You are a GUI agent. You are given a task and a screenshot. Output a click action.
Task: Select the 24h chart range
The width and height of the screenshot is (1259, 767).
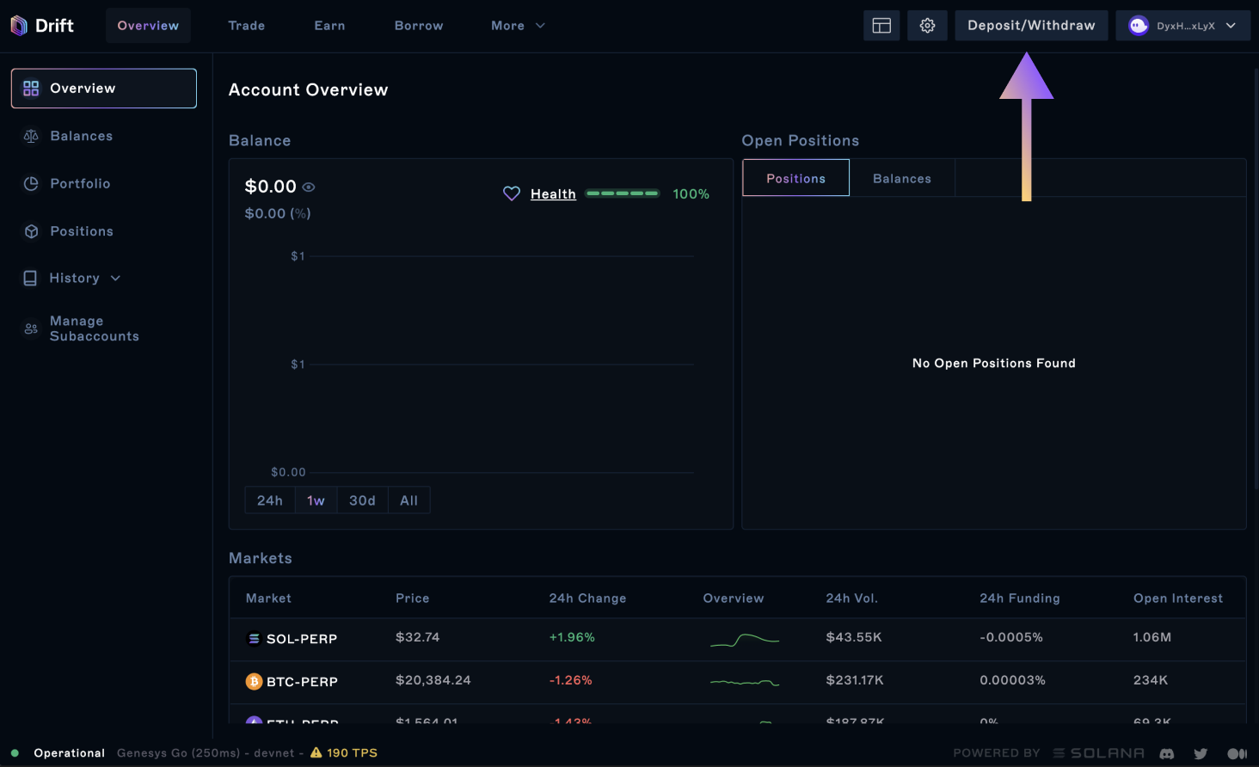(x=270, y=500)
